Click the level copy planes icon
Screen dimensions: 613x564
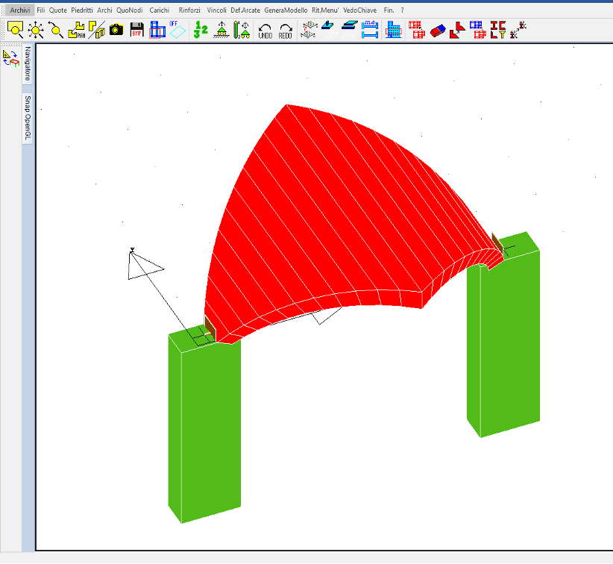tap(309, 30)
